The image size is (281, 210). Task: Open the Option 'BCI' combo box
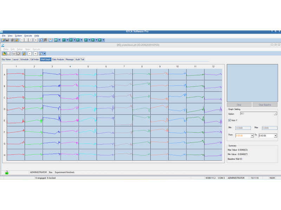click(x=259, y=113)
